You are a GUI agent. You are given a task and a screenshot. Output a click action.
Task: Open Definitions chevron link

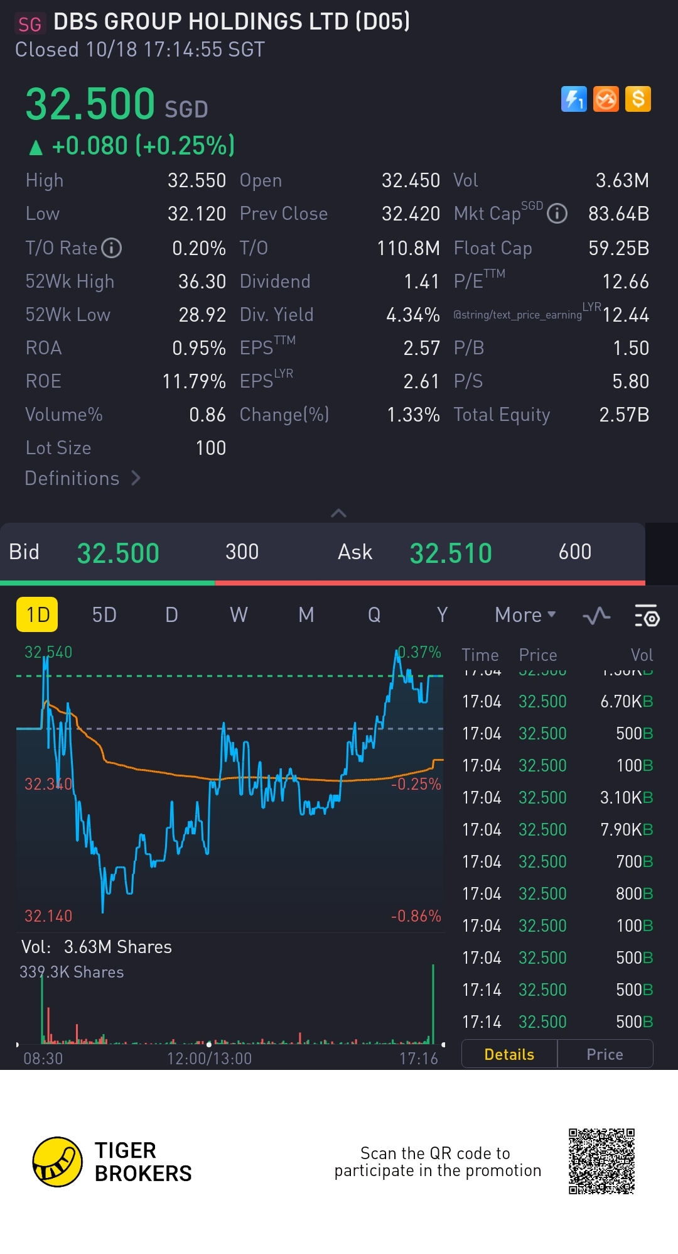pos(82,478)
